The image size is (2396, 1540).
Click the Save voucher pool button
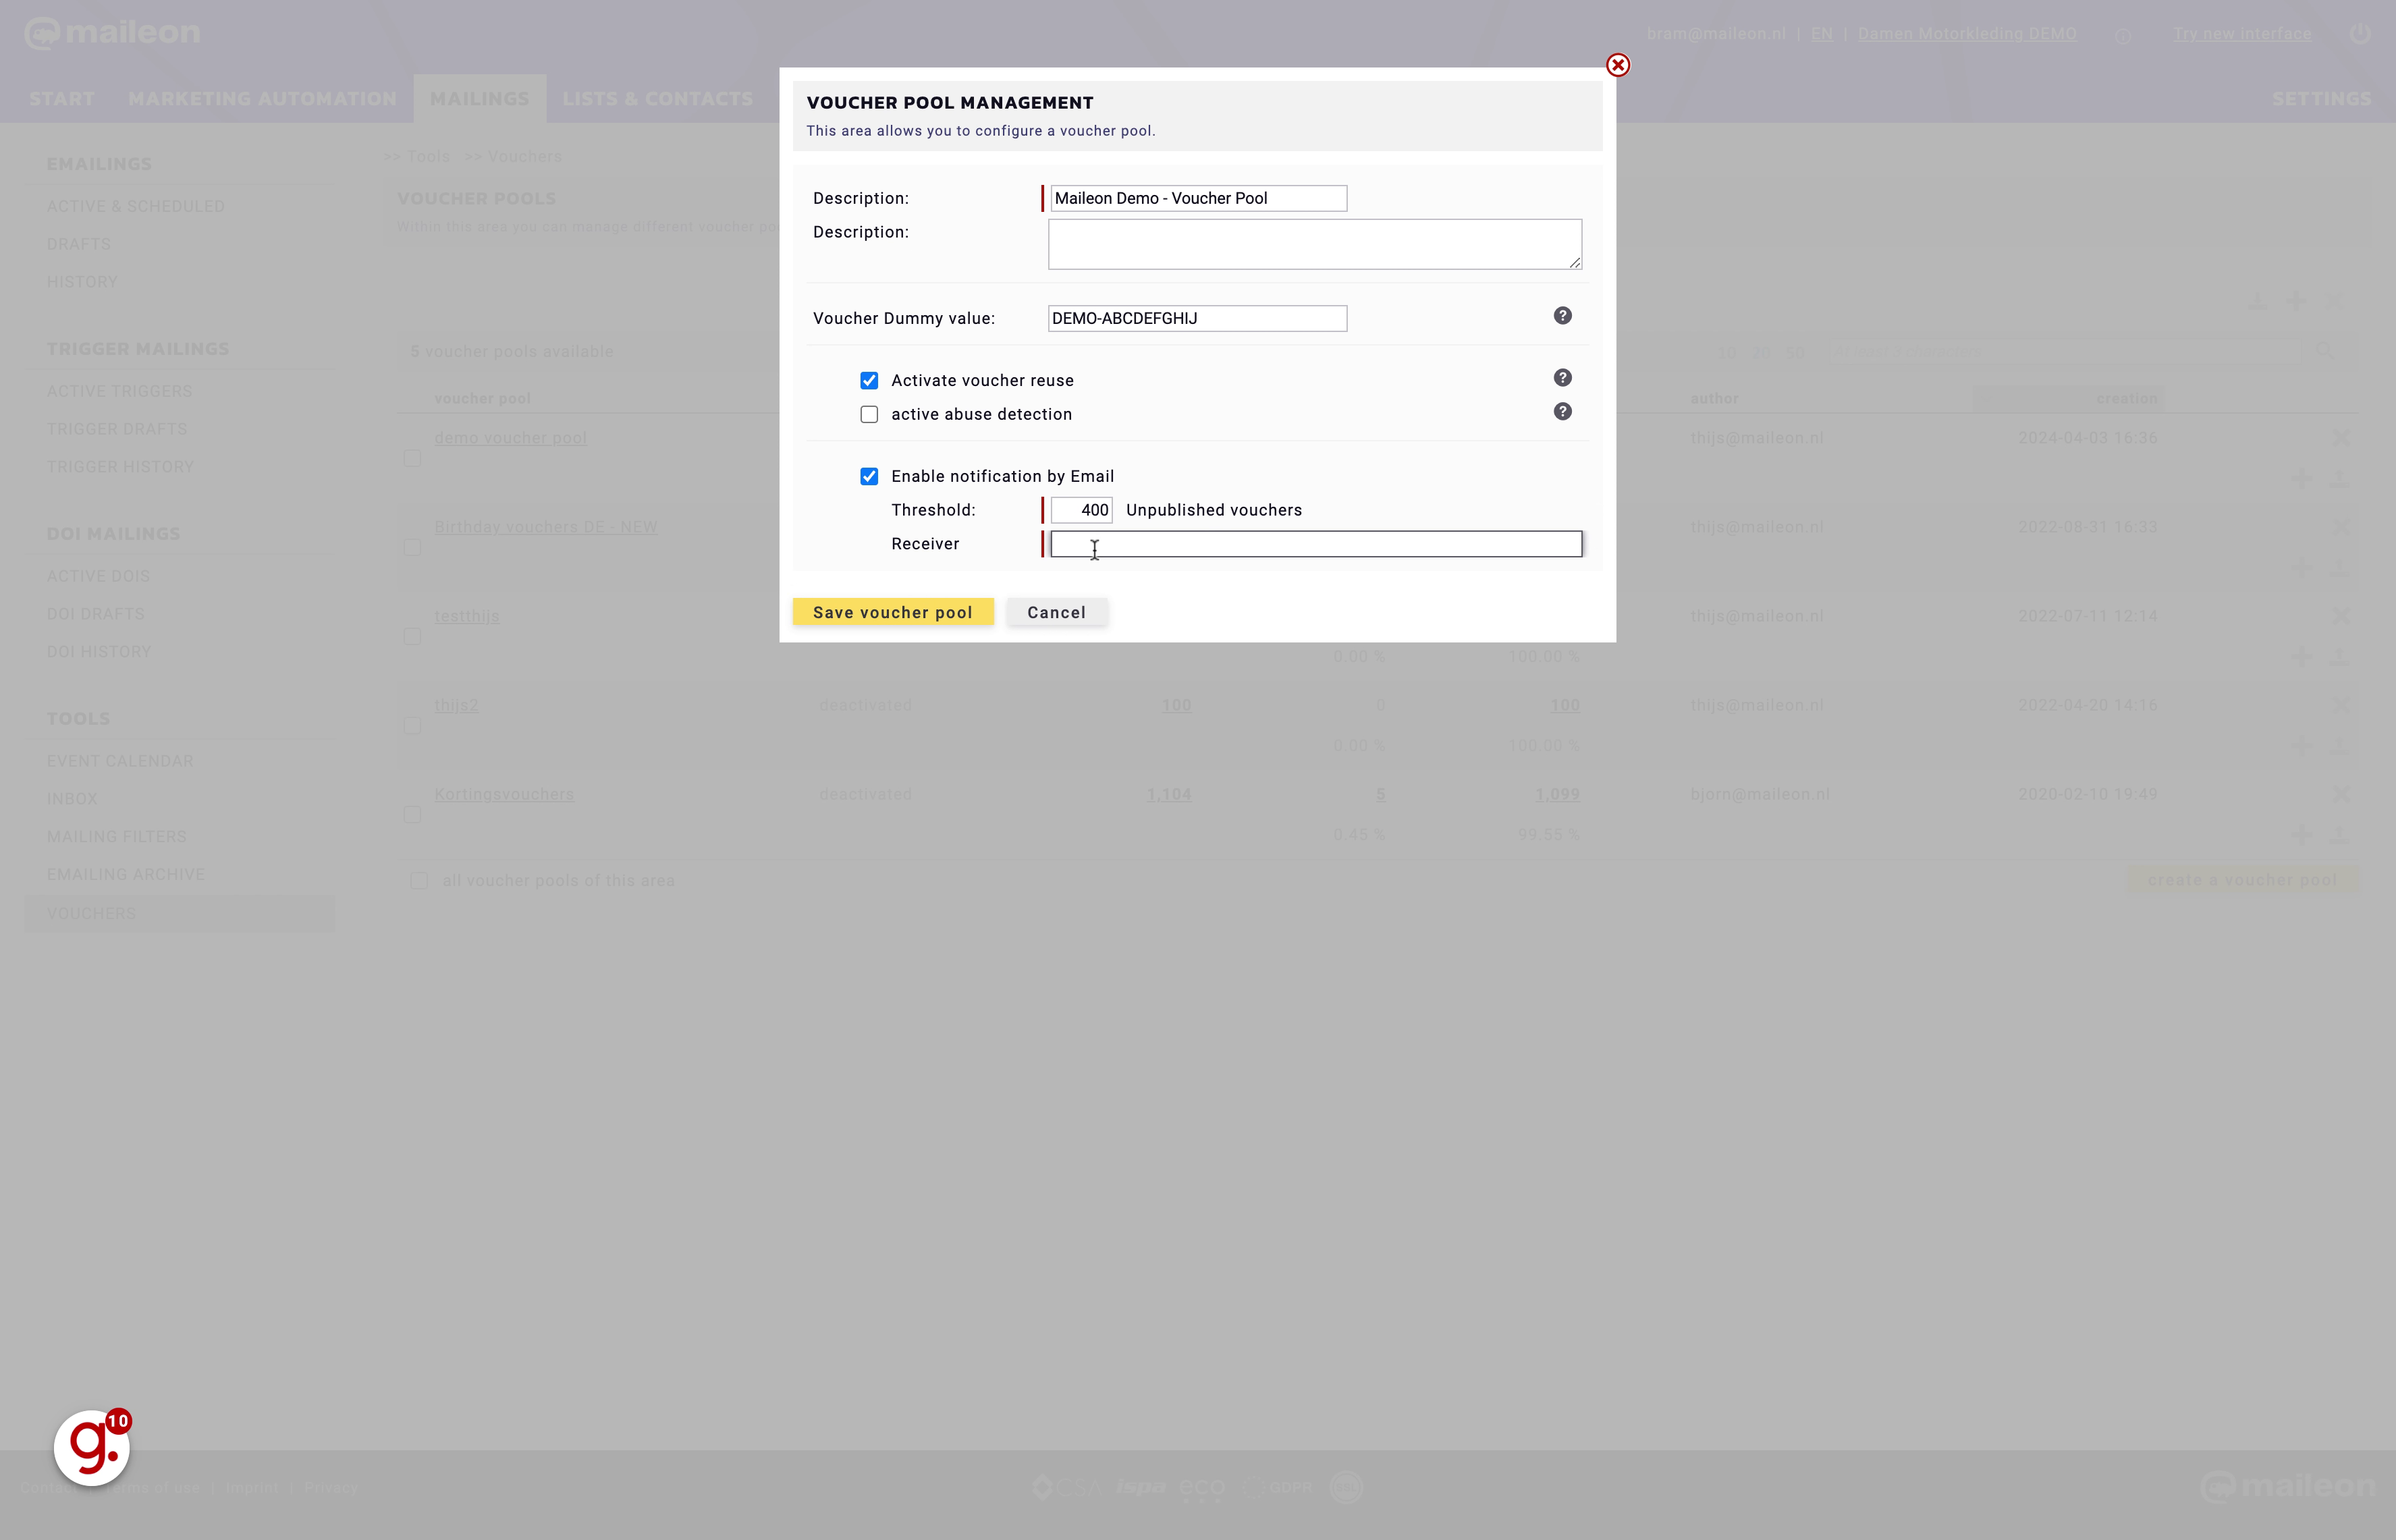892,611
